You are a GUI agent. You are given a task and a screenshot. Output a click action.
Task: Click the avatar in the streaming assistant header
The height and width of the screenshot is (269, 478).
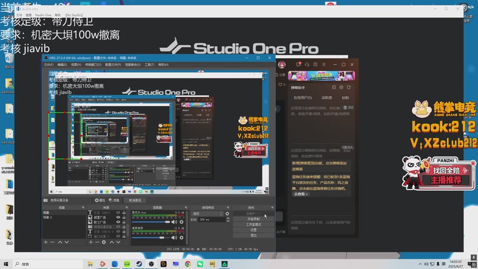(281, 65)
